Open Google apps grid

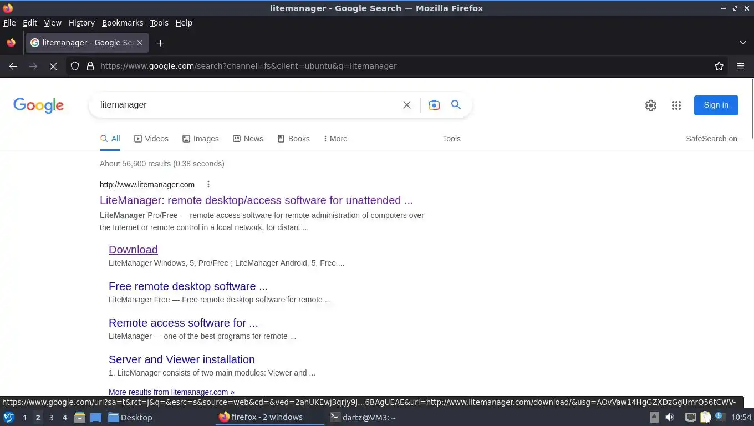[676, 105]
